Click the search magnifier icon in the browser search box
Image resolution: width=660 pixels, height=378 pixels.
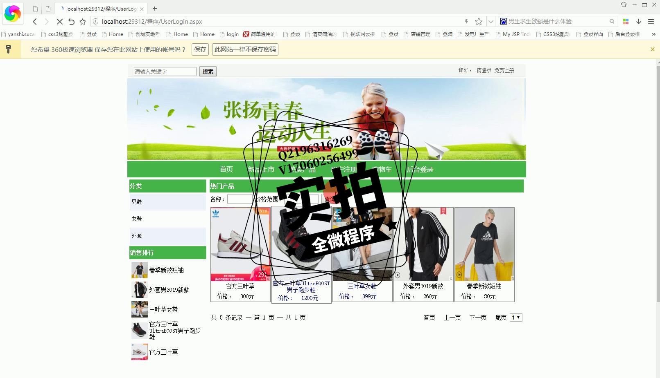(612, 21)
